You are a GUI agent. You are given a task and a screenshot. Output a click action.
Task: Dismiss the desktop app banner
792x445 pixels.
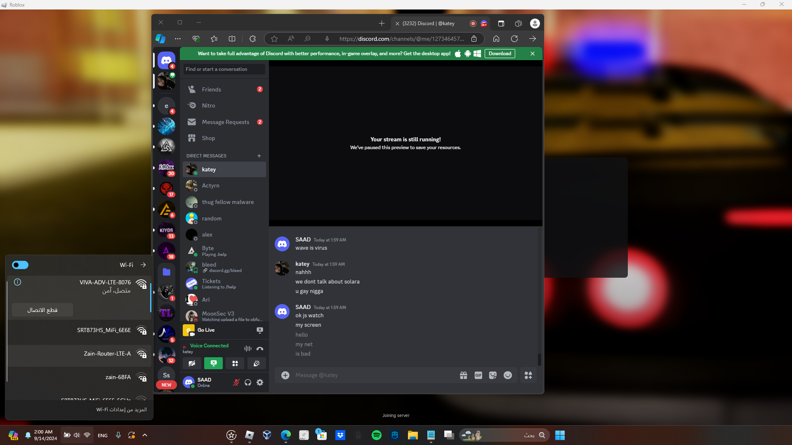click(x=533, y=54)
